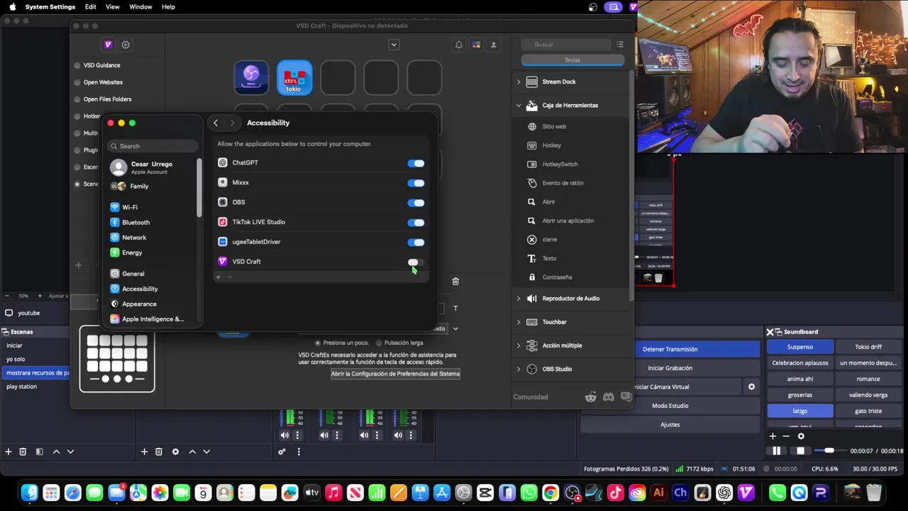This screenshot has height=511, width=908.
Task: Select the play station scene
Action: click(21, 387)
